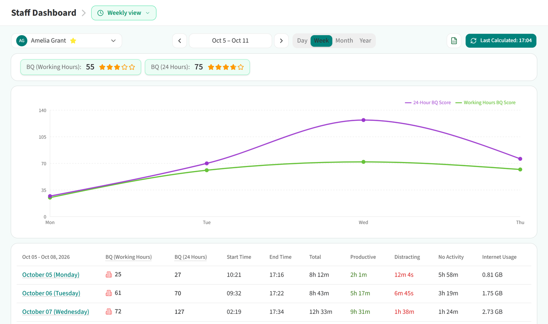Image resolution: width=548 pixels, height=324 pixels.
Task: Toggle the 24-Hour BQ Score legend series
Action: 428,103
